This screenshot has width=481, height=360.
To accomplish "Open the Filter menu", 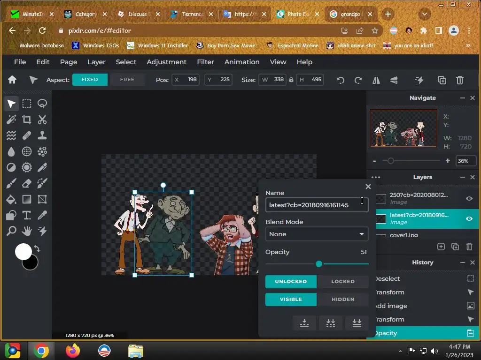I will click(x=205, y=62).
